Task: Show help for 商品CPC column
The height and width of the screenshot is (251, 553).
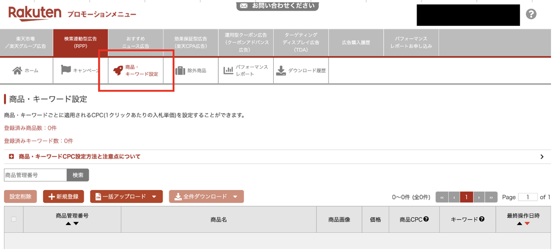Action: point(426,219)
